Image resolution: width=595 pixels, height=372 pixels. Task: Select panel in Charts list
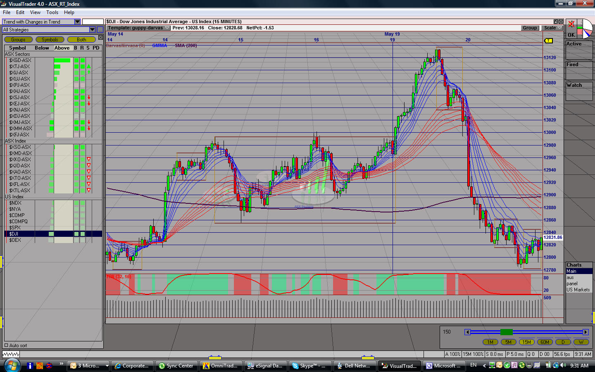point(579,284)
